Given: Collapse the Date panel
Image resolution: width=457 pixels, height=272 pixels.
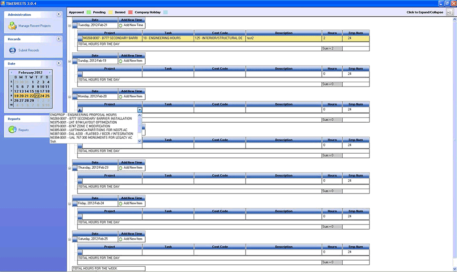Looking at the screenshot, I should tap(59, 63).
